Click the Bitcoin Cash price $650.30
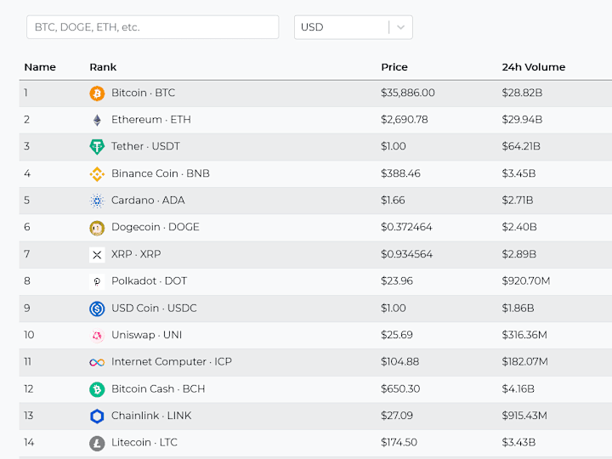The height and width of the screenshot is (459, 612). [x=400, y=388]
